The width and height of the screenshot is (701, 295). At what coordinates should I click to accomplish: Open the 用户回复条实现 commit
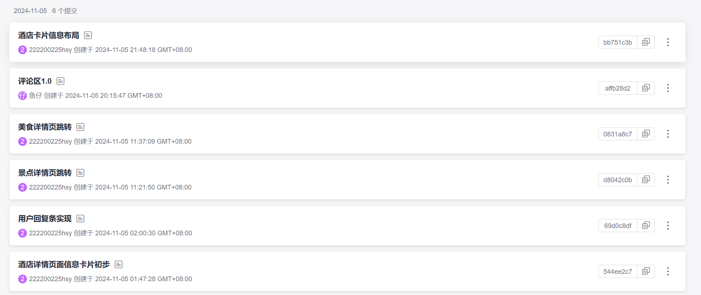45,219
